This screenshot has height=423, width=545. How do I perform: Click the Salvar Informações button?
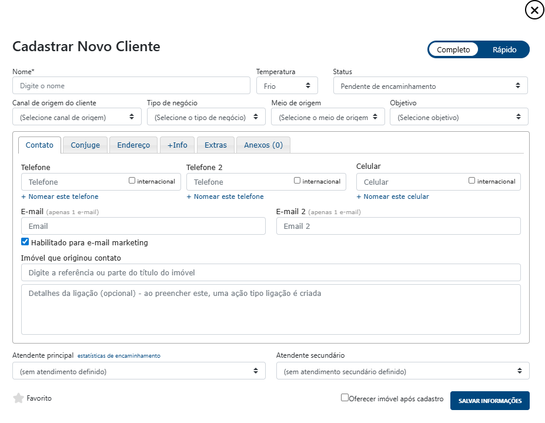[490, 401]
